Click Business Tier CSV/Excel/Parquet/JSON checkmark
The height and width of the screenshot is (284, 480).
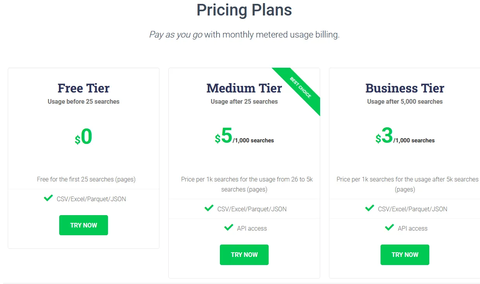point(370,208)
